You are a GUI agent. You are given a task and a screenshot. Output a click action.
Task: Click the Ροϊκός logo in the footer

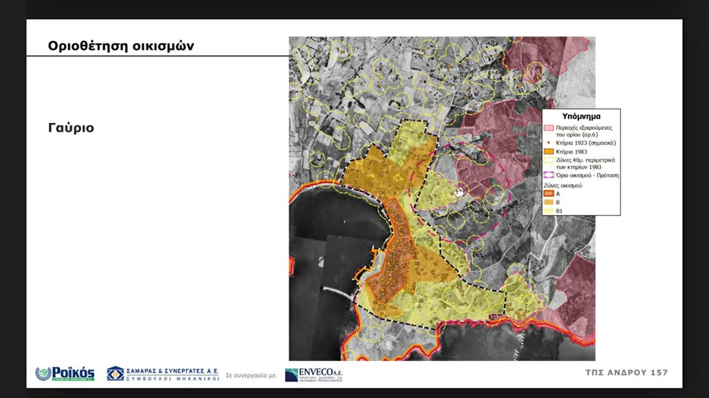tap(65, 374)
